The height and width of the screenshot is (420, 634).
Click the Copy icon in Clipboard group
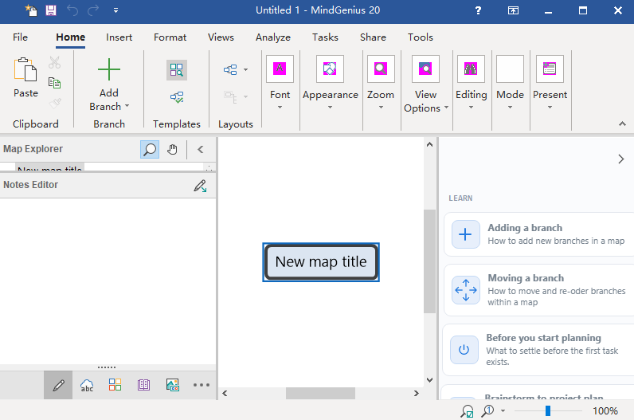click(55, 83)
